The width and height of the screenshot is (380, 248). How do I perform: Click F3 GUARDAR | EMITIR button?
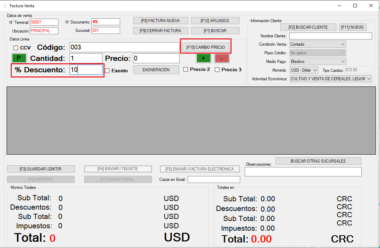(x=41, y=169)
